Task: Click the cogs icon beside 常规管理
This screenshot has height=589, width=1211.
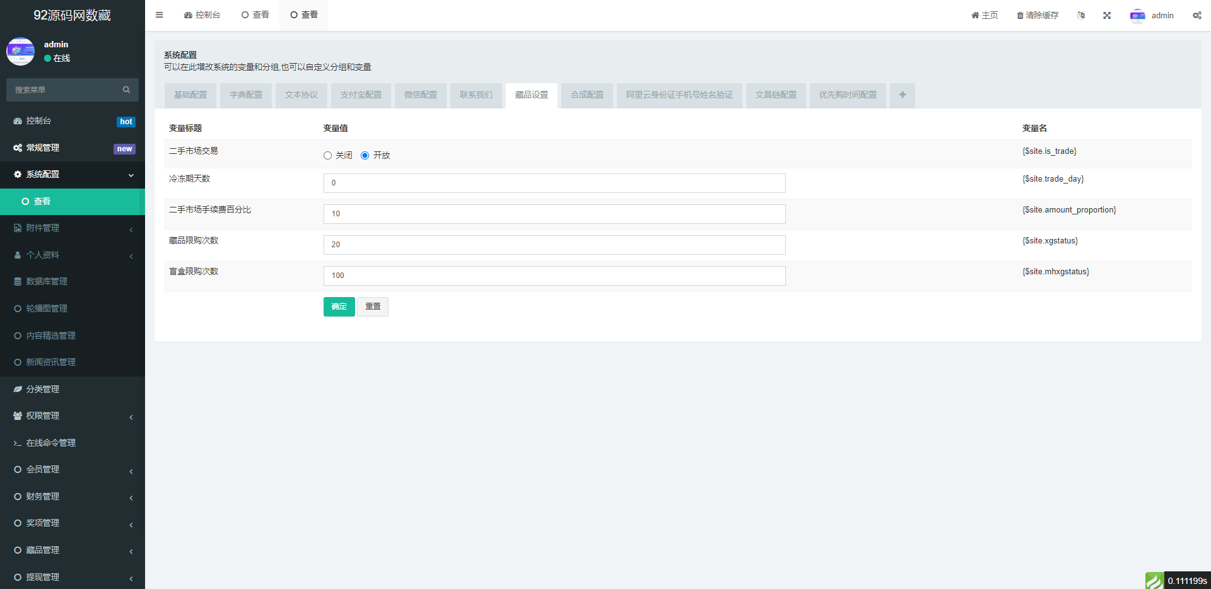Action: coord(18,148)
